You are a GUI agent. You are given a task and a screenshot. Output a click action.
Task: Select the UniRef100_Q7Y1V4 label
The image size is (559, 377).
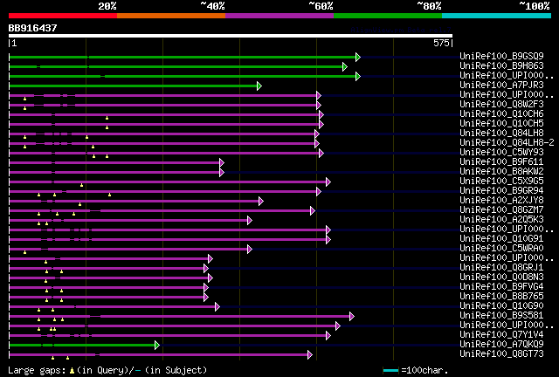click(x=501, y=334)
